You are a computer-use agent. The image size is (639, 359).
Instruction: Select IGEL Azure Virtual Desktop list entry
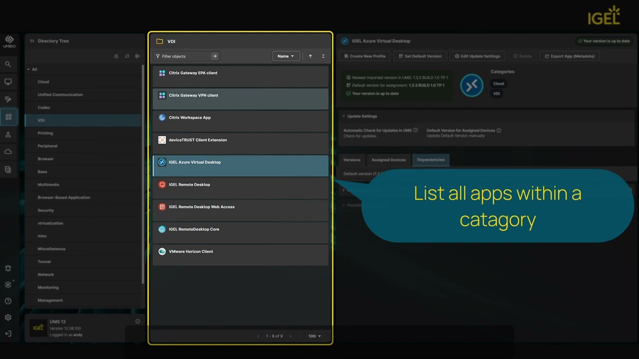click(241, 166)
